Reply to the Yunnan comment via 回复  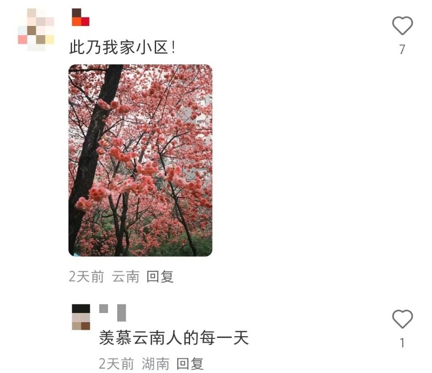coord(160,277)
